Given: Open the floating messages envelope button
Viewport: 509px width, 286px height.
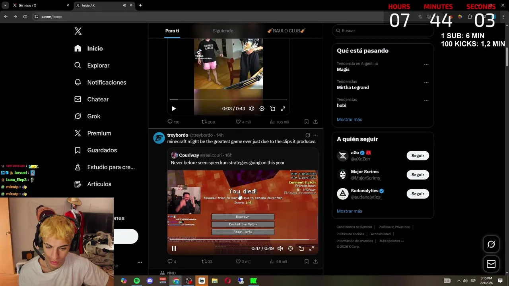Looking at the screenshot, I should 491,264.
